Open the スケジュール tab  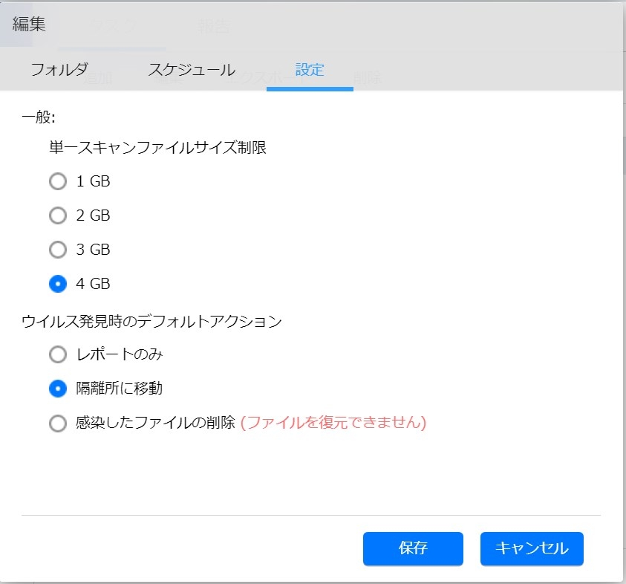192,71
